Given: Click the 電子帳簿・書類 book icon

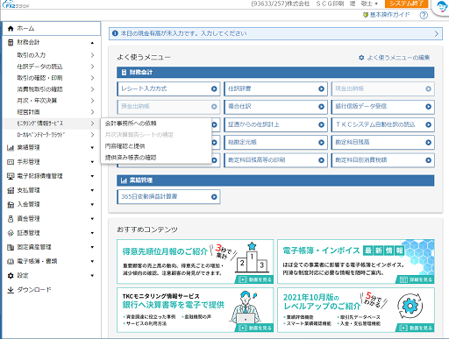Looking at the screenshot, I should tap(11, 261).
